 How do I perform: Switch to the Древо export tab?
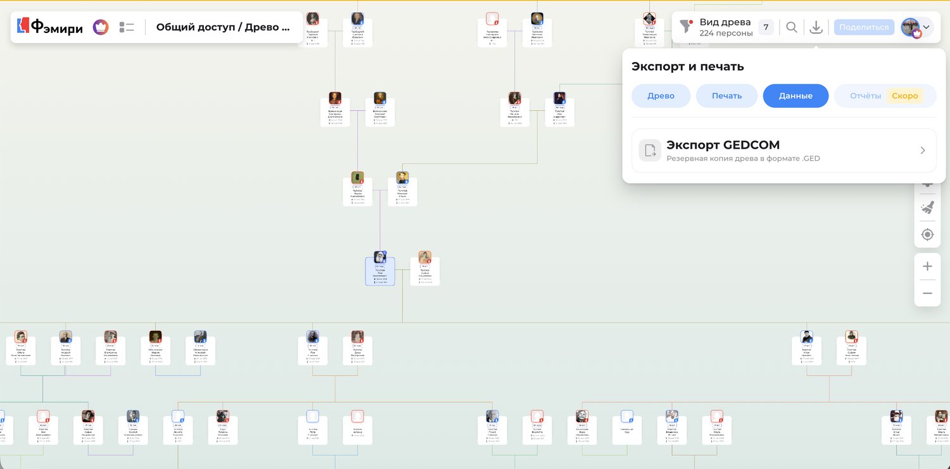pos(661,96)
